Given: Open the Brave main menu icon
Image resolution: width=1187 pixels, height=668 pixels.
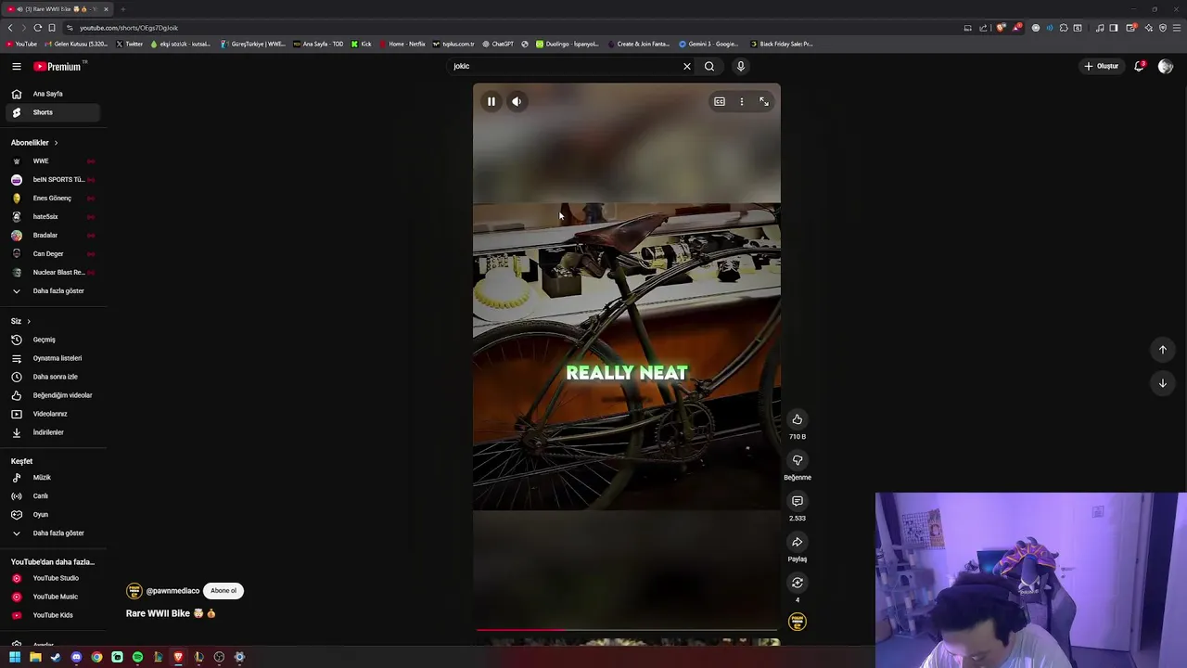Looking at the screenshot, I should pyautogui.click(x=1176, y=28).
